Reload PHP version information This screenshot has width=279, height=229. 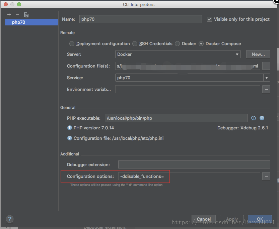click(254, 118)
